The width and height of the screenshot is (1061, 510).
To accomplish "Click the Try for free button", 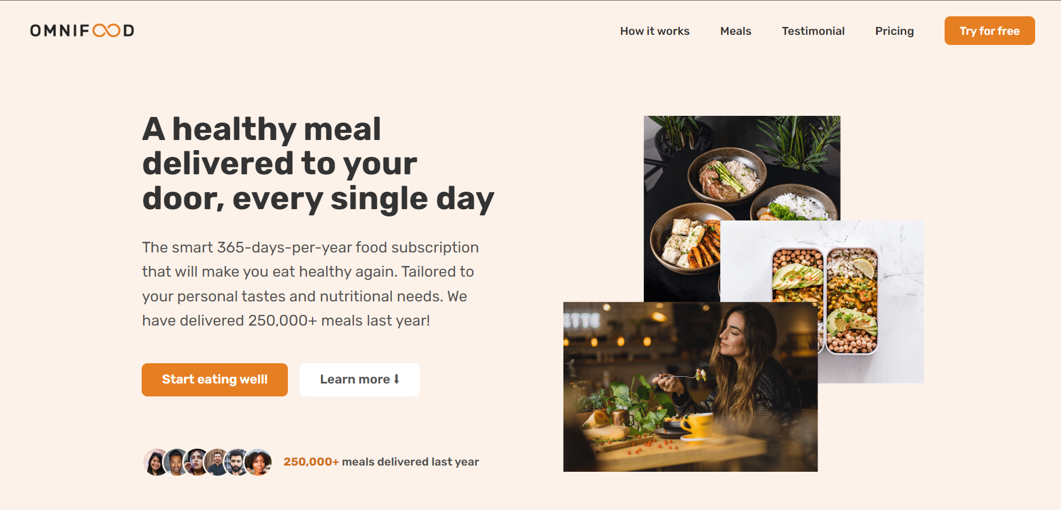I will 990,31.
